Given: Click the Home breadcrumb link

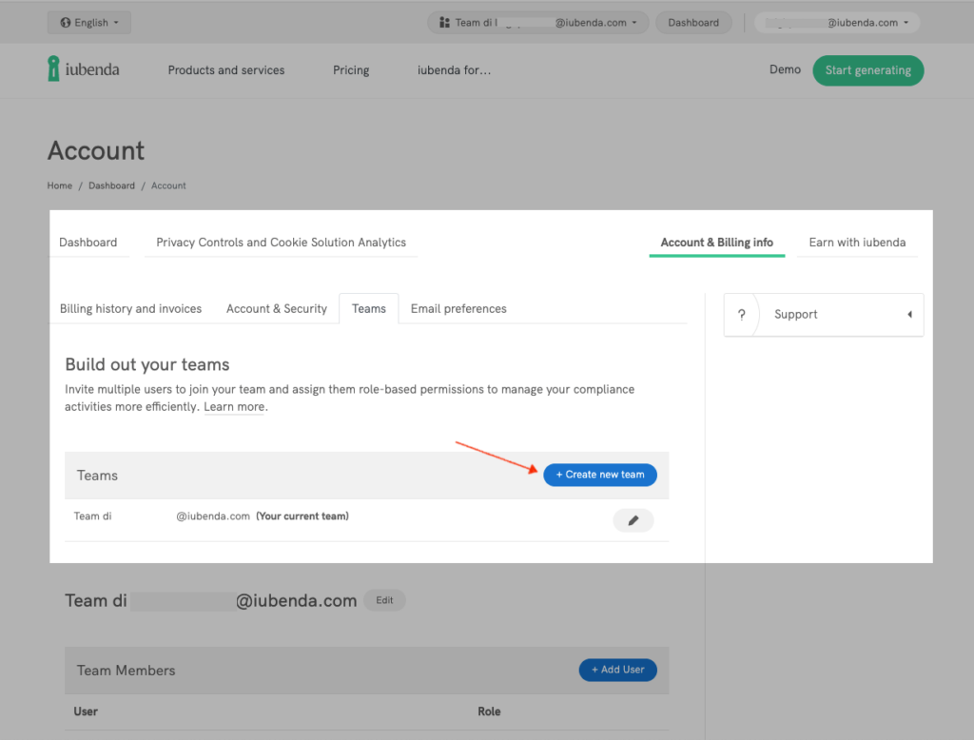Looking at the screenshot, I should pyautogui.click(x=60, y=185).
